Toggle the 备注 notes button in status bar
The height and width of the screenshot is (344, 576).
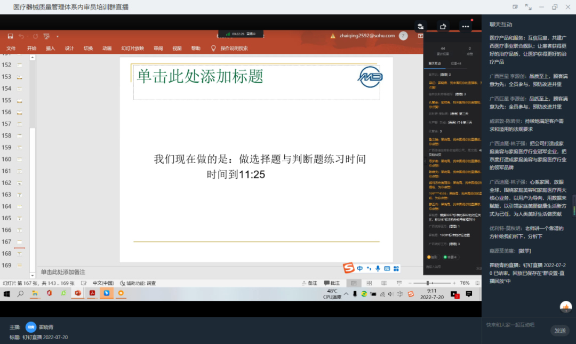coord(309,283)
